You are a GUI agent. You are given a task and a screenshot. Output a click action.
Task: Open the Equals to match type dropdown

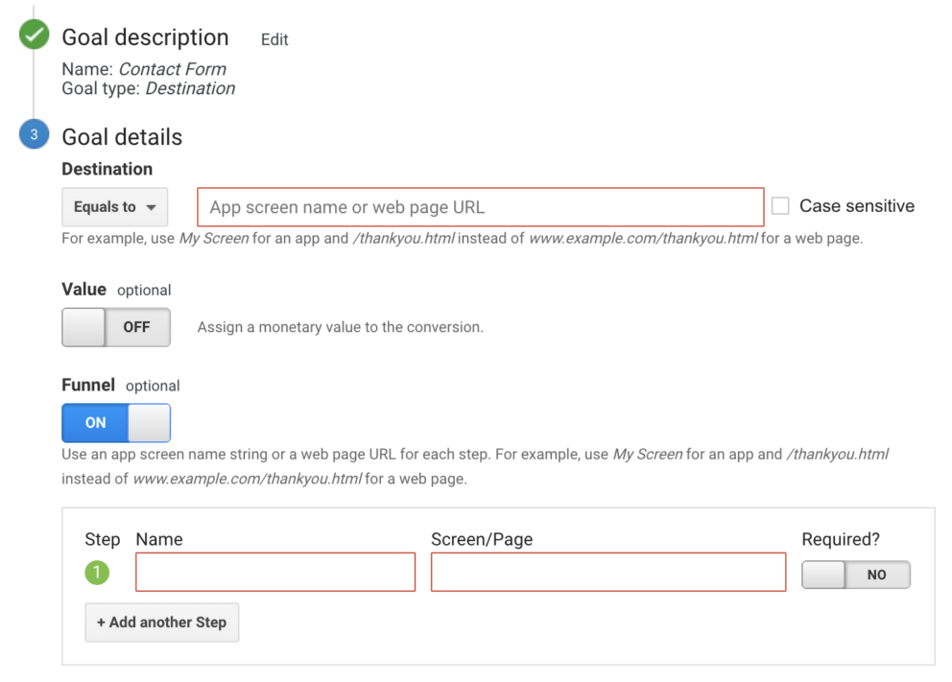[114, 207]
